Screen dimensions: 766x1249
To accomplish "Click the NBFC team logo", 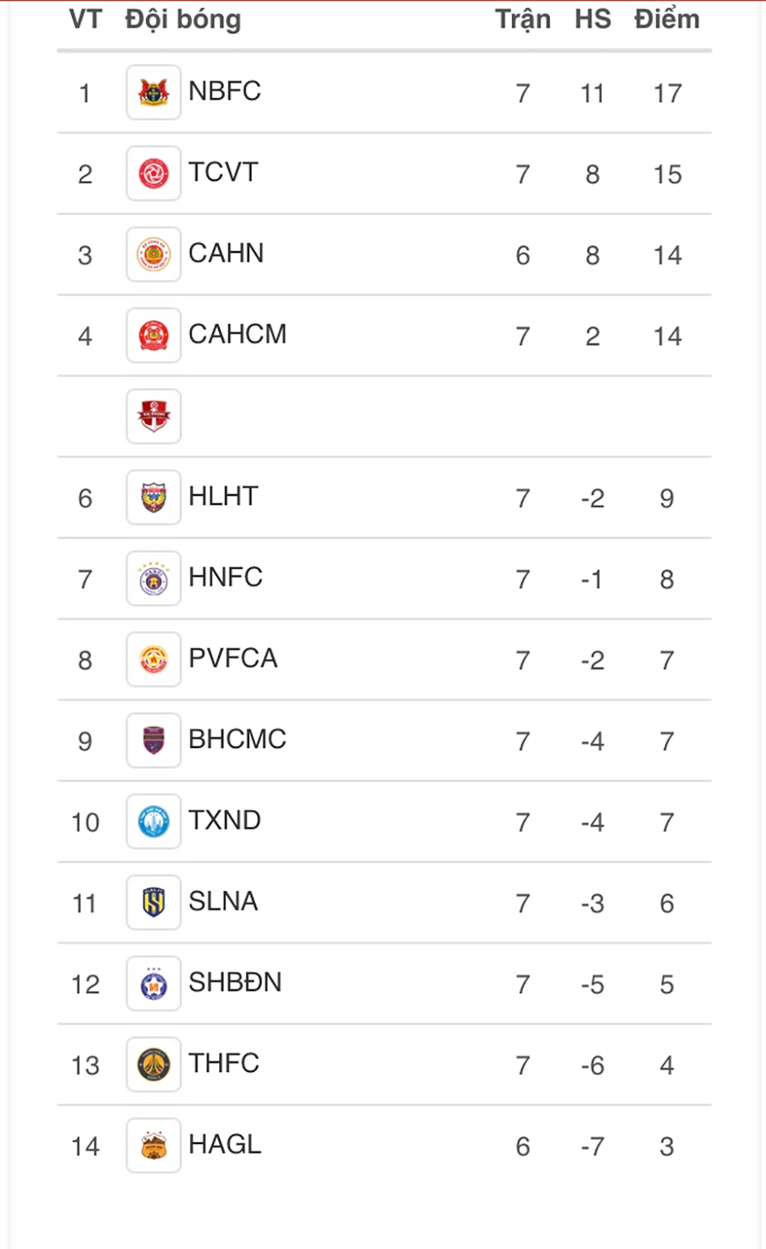I will click(153, 93).
